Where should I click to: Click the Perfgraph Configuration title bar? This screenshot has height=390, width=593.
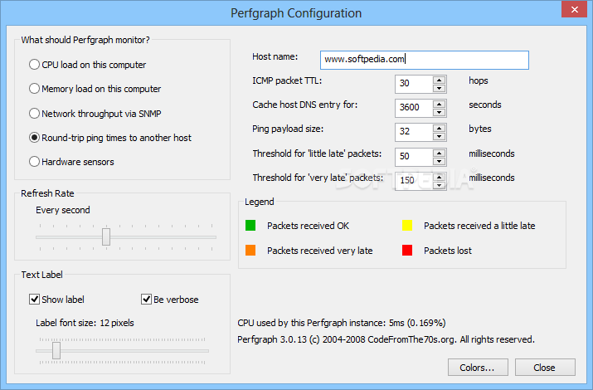[x=296, y=12]
